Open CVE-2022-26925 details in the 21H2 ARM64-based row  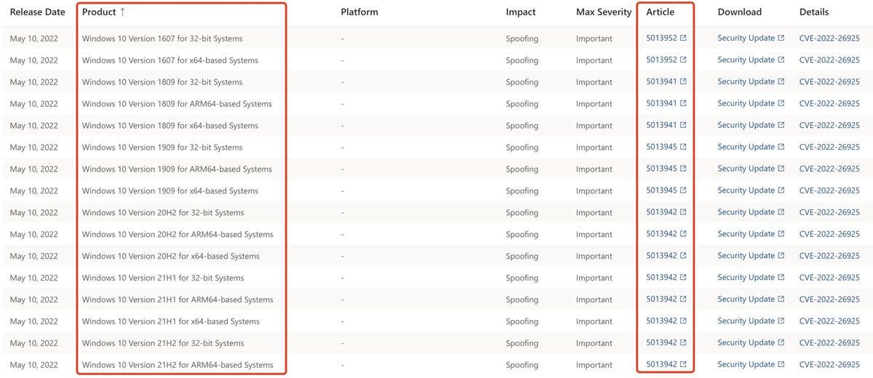[x=829, y=366]
